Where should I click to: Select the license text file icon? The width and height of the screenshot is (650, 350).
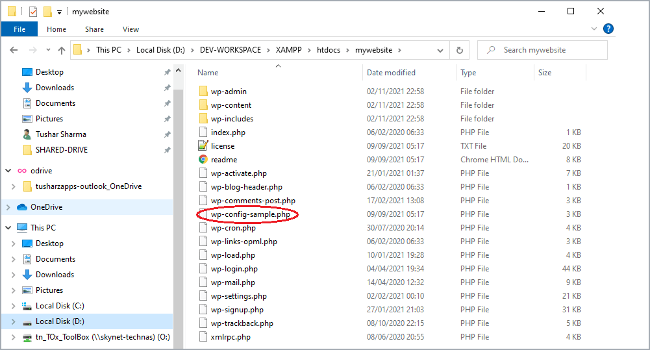[x=203, y=146]
